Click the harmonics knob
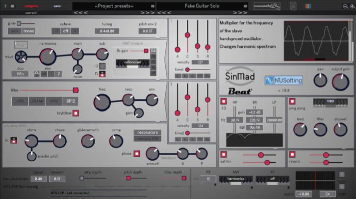This screenshot has width=356, height=199. (48, 57)
